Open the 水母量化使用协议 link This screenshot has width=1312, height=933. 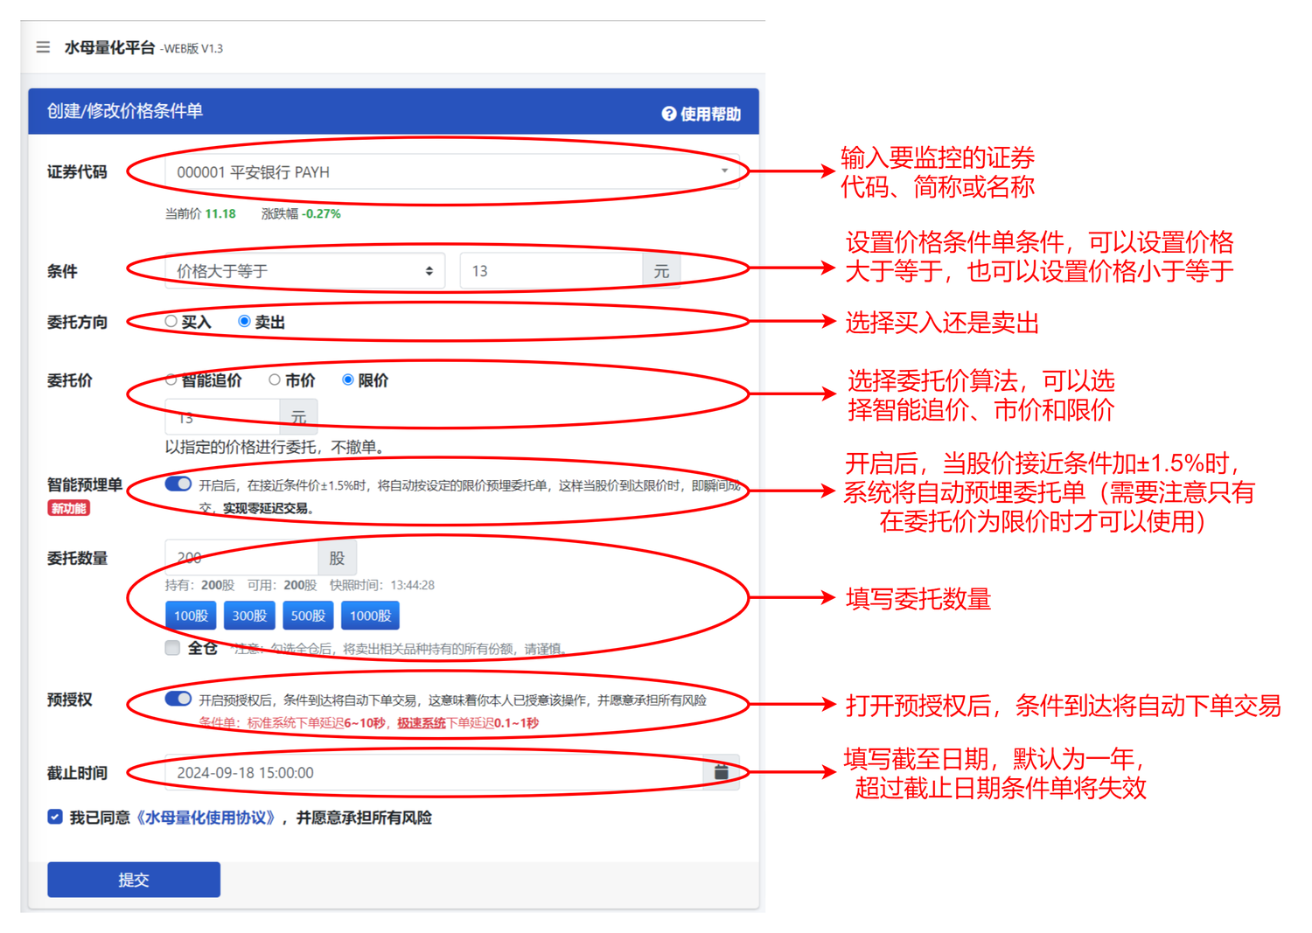point(208,818)
